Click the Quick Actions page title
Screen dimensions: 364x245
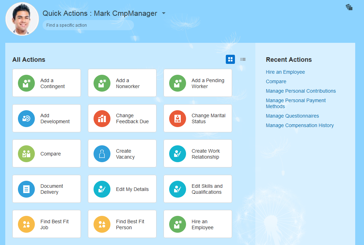100,13
